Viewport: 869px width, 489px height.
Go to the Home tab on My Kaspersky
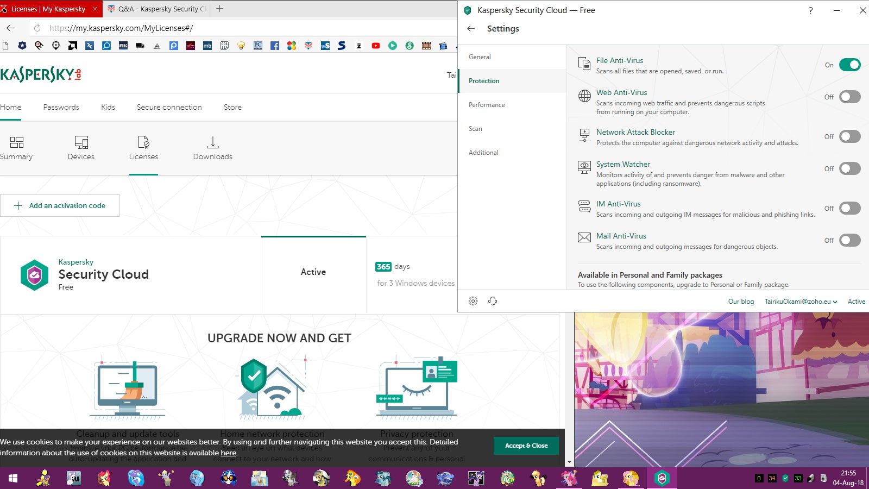pyautogui.click(x=10, y=107)
